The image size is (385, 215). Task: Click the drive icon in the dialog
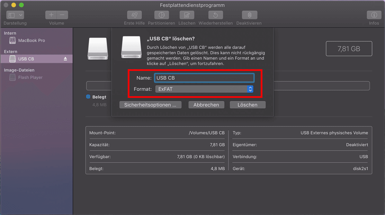click(x=131, y=47)
